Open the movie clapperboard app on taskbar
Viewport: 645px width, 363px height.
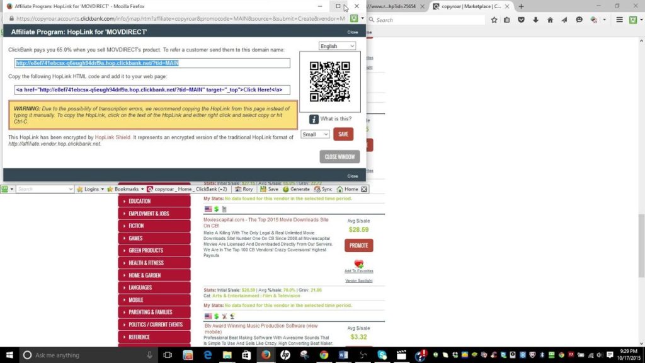(401, 355)
